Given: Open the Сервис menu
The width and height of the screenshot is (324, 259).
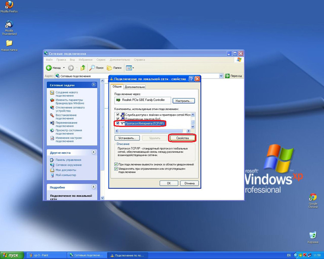Looking at the screenshot, I should tap(101, 60).
